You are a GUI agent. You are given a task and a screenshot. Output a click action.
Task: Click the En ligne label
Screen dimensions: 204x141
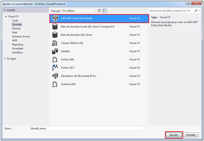tap(12, 59)
